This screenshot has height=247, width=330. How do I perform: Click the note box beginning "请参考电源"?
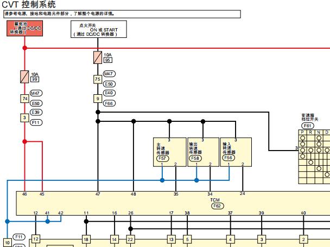pos(122,14)
